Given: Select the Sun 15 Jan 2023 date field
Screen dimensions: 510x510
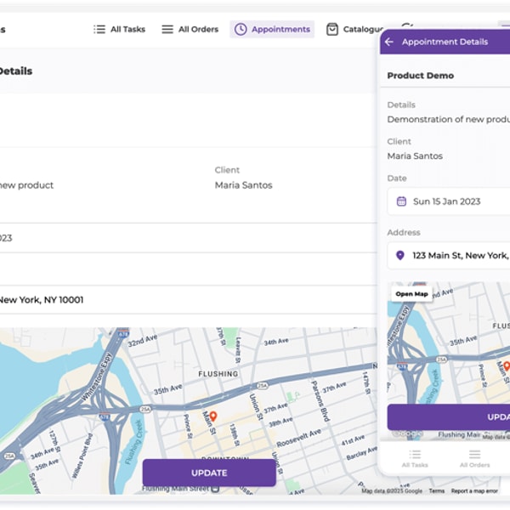Looking at the screenshot, I should tap(449, 201).
